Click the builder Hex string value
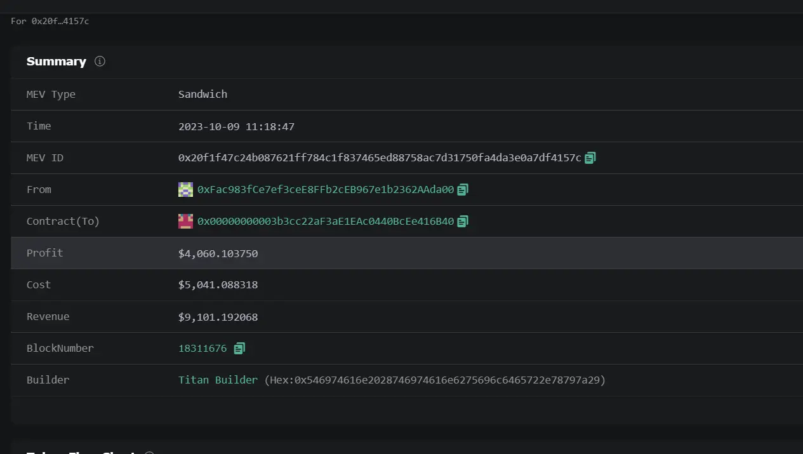The image size is (803, 454). [435, 380]
